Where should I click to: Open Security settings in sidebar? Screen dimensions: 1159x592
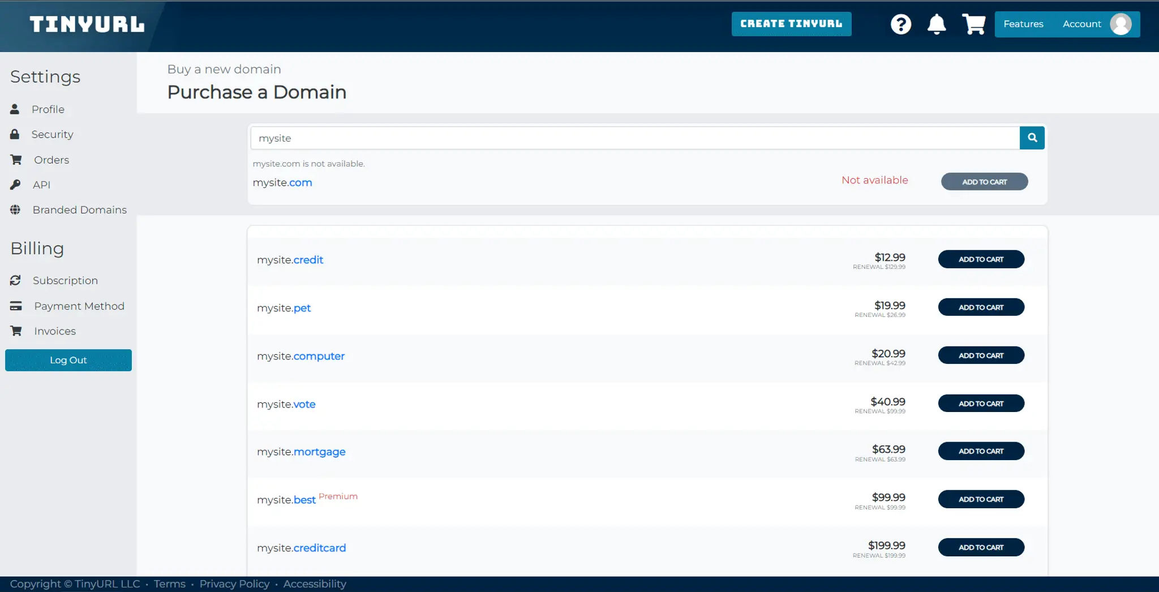pos(52,134)
